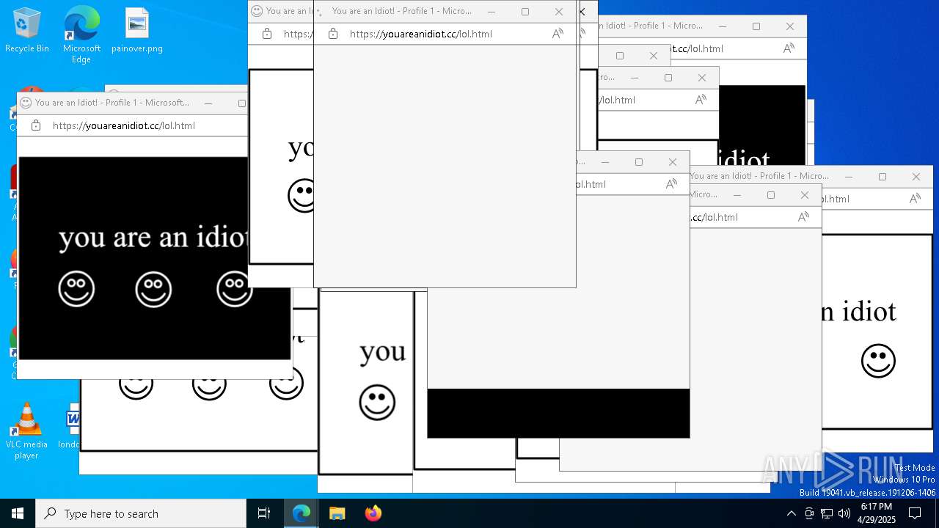
Task: Open the network status tray icon
Action: [x=827, y=513]
